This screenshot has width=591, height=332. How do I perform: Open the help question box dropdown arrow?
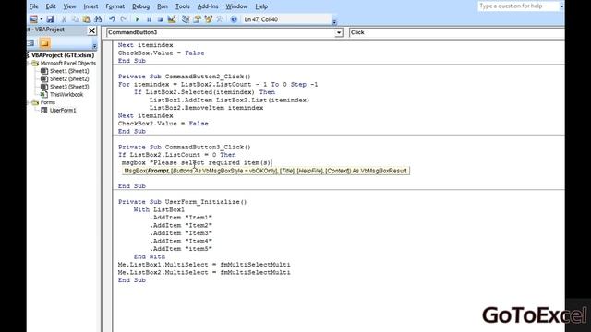(561, 6)
